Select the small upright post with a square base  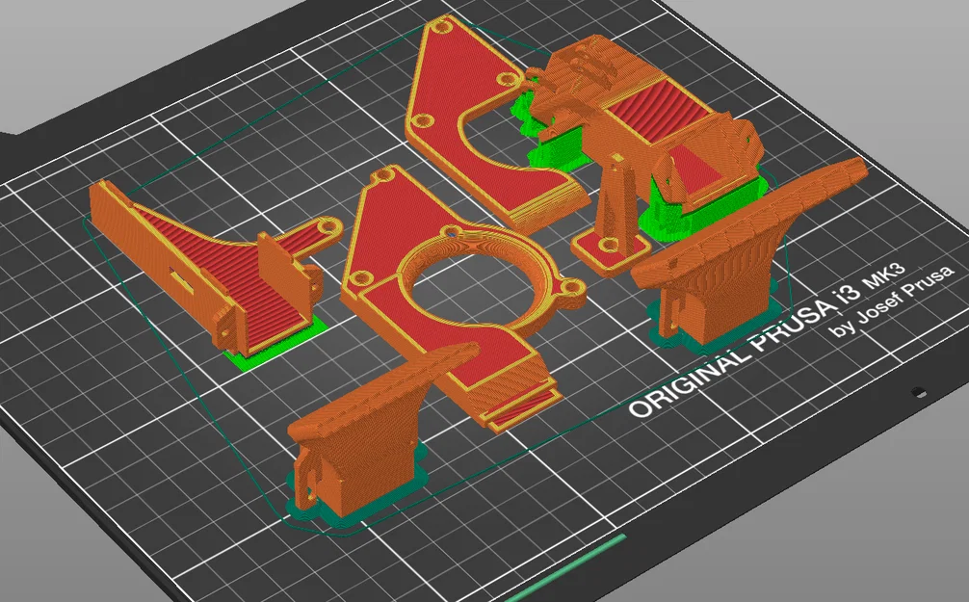612,217
